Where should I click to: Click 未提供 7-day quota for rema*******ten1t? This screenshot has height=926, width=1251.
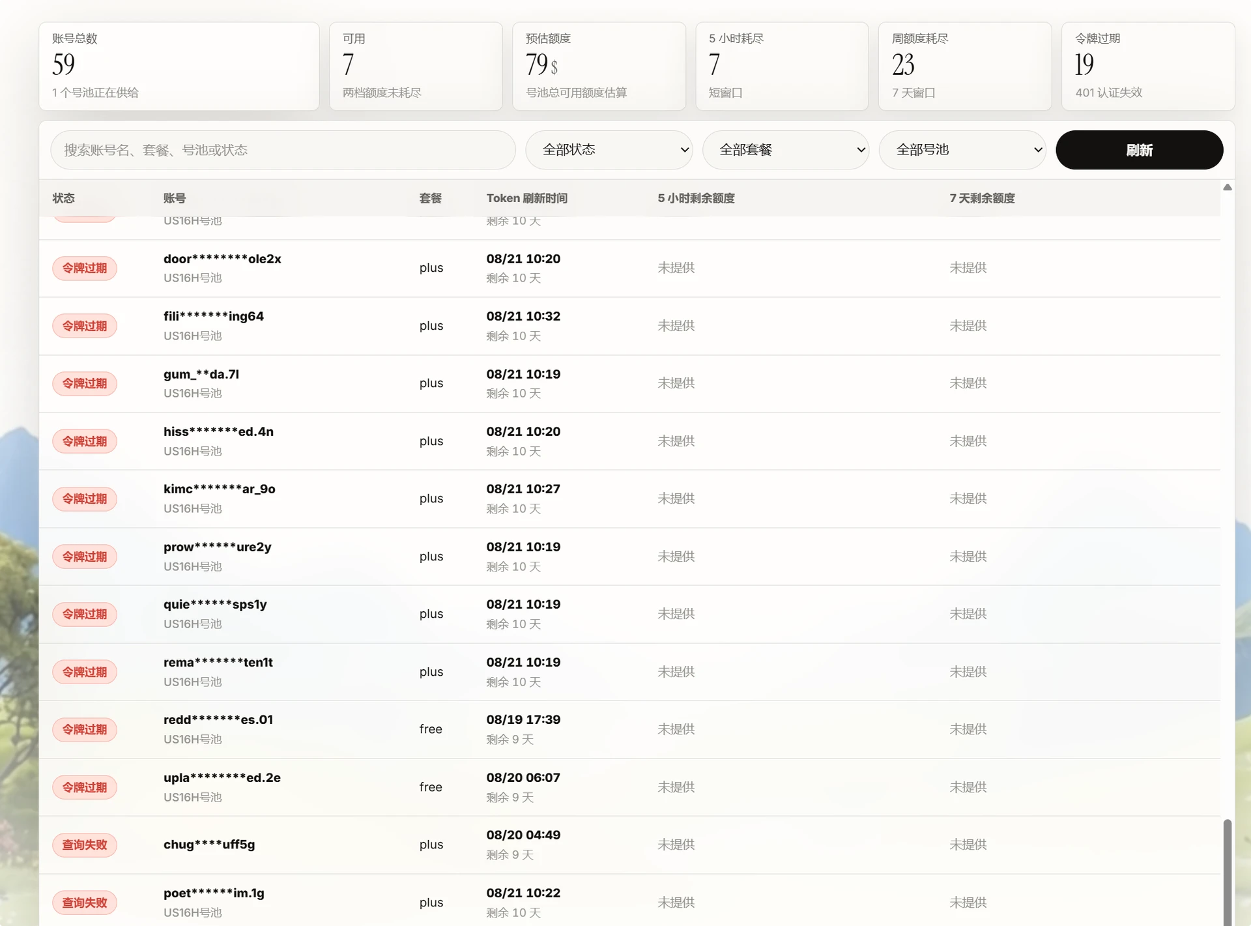968,672
